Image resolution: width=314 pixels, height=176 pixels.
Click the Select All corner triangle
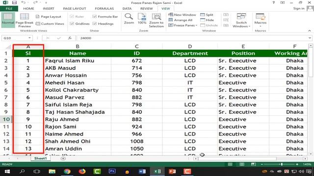[8, 47]
